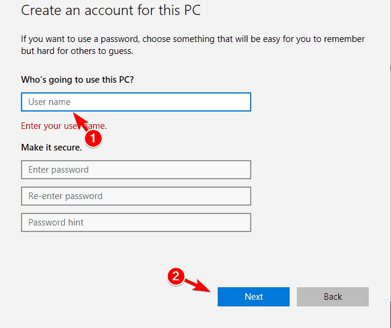Go back using the gray Back button
This screenshot has height=328, width=391.
[x=333, y=297]
